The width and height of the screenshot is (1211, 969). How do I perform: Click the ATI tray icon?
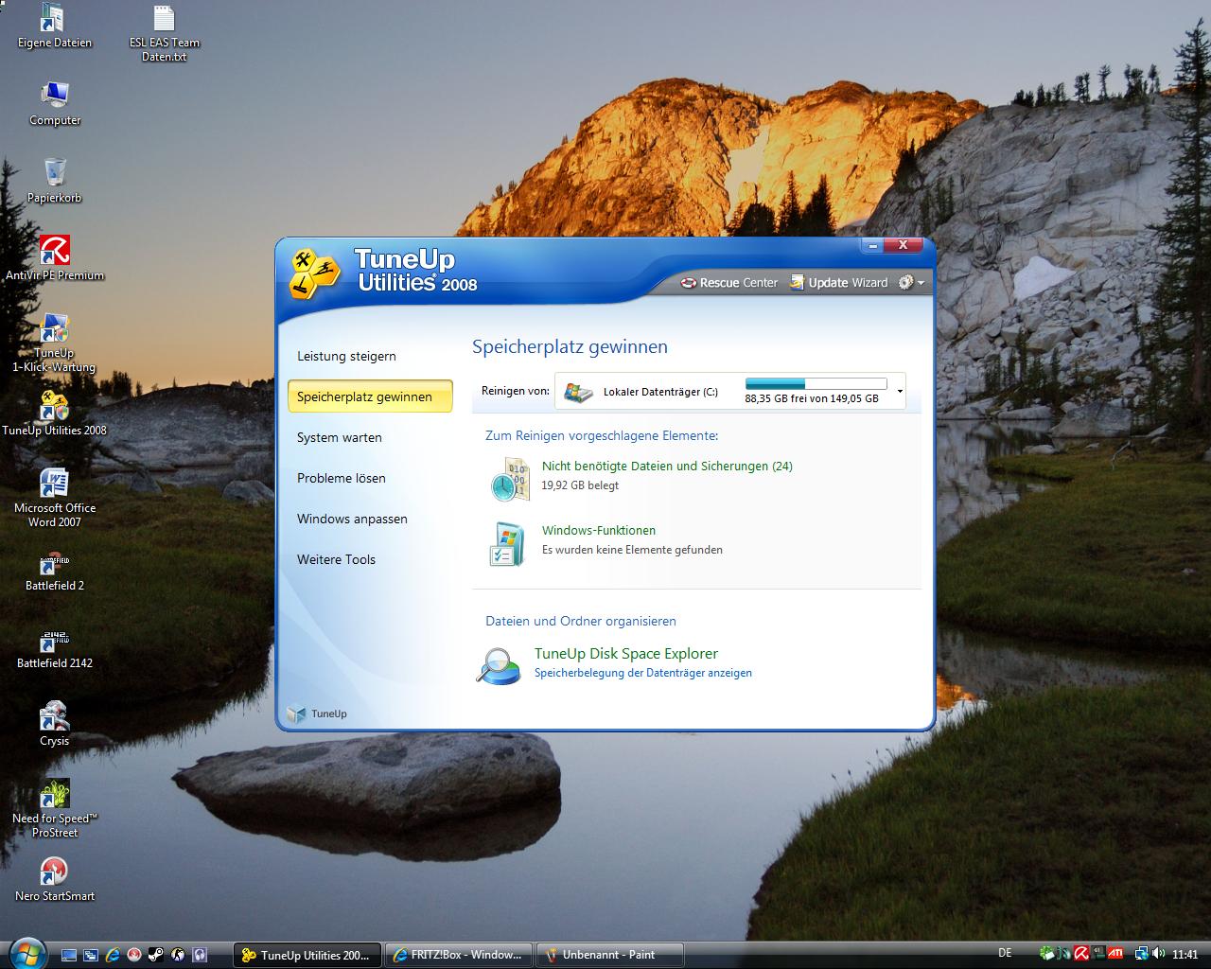(1115, 954)
